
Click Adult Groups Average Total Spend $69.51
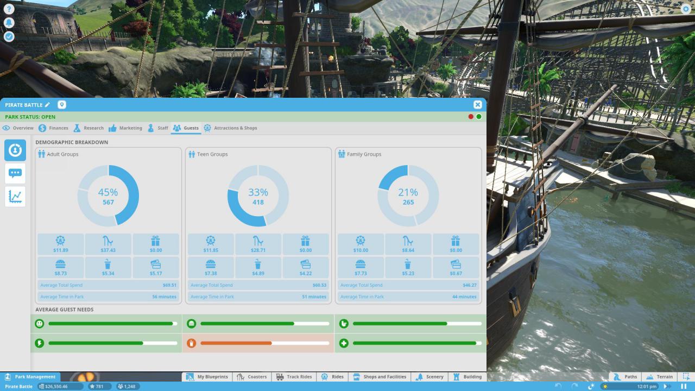pyautogui.click(x=108, y=285)
